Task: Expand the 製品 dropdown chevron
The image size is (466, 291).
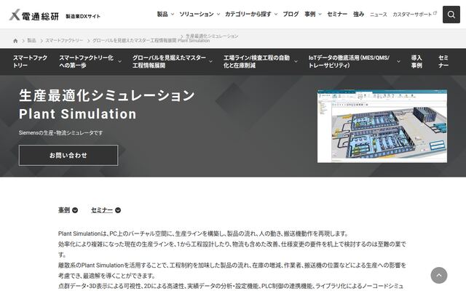Action: point(173,15)
